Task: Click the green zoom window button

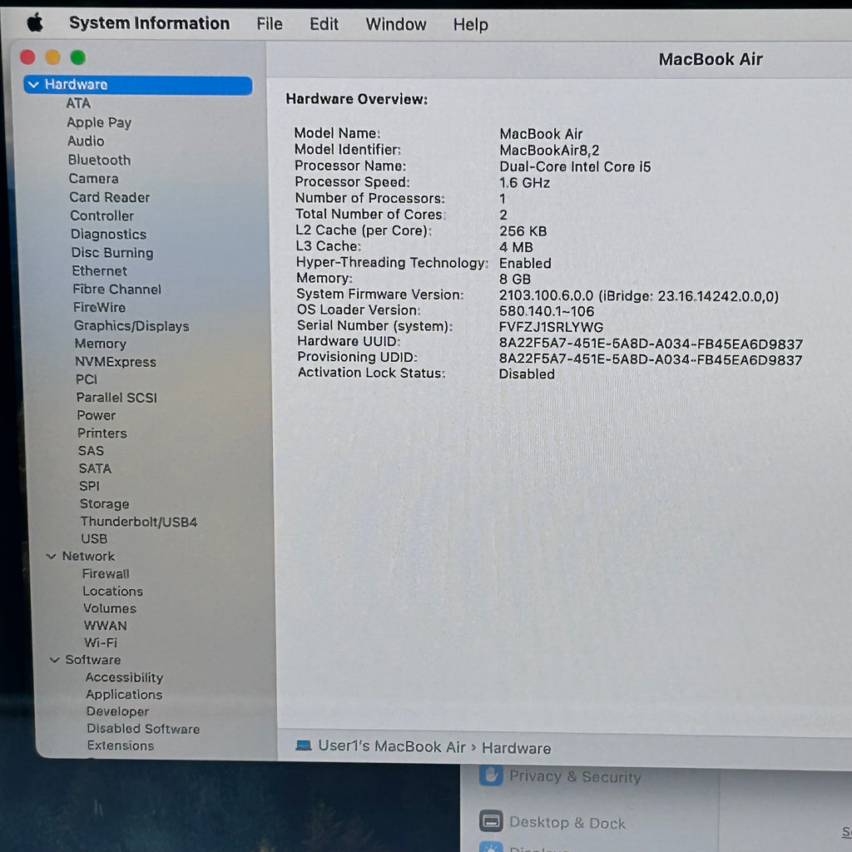Action: [78, 57]
